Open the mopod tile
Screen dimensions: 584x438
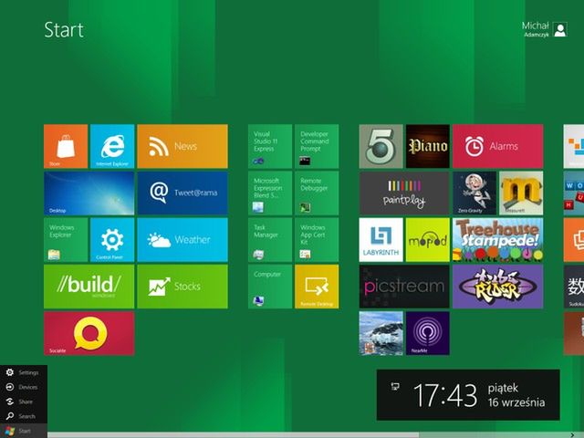[x=428, y=240]
